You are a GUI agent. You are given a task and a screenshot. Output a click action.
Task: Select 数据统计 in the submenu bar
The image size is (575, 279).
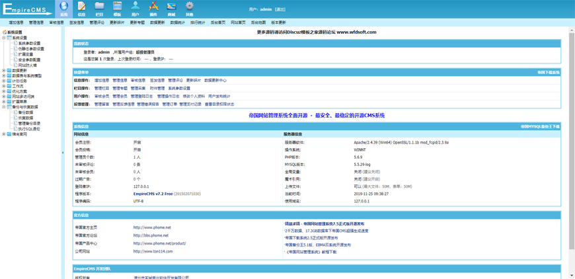pyautogui.click(x=178, y=22)
